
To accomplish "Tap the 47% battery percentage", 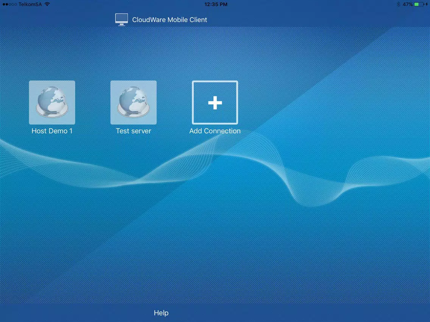I will click(x=408, y=5).
